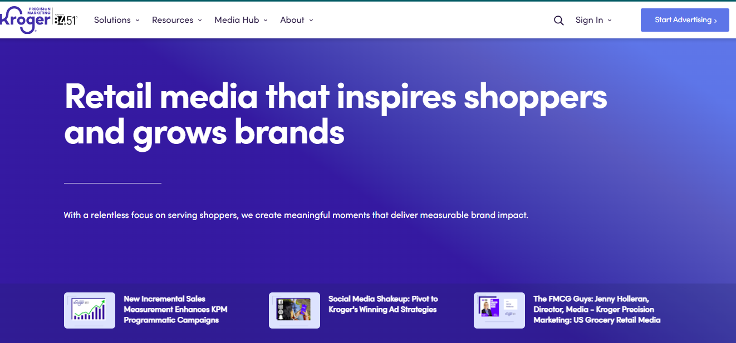Click the Kroger Precision Marketing logo
This screenshot has width=736, height=343.
tap(25, 21)
